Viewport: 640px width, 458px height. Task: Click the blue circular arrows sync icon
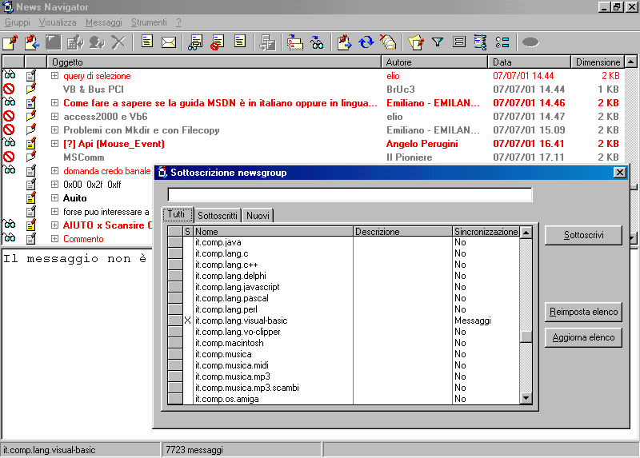(x=366, y=42)
